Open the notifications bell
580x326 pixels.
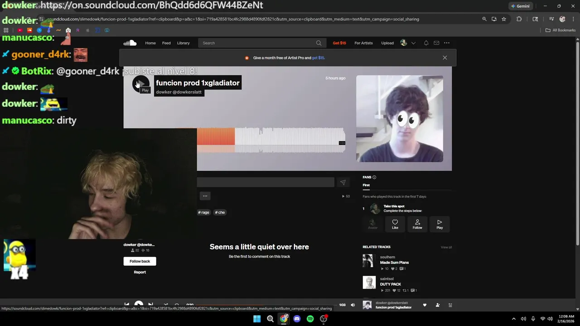click(426, 43)
